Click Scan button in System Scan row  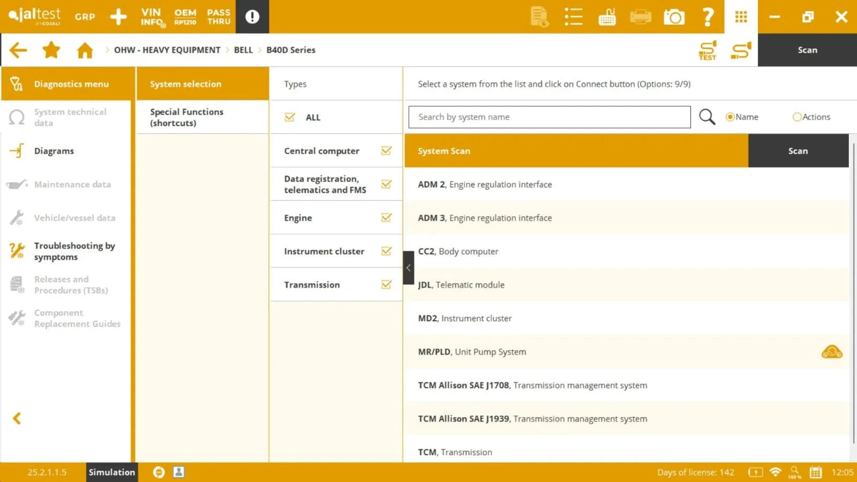798,150
